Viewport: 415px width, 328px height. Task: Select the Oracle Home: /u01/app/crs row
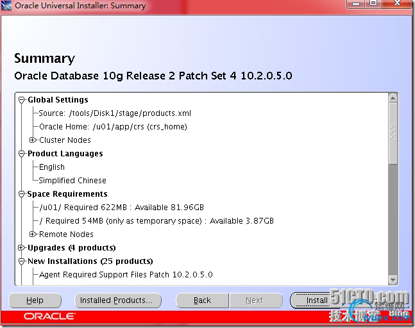click(113, 127)
